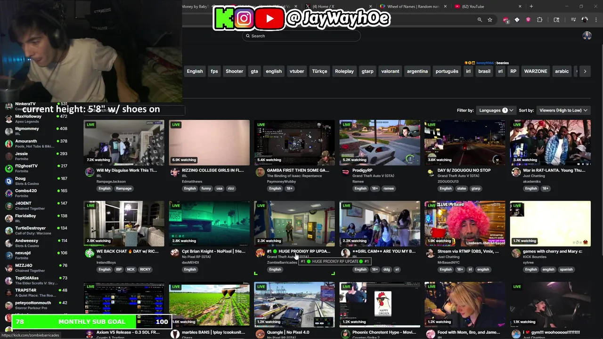The image size is (603, 339).
Task: Open Will My Disguise Work stream thumbnail
Action: [124, 142]
